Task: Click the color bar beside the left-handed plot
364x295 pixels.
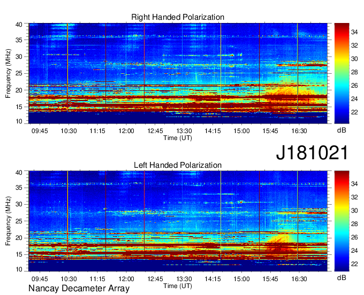Action: pos(342,221)
